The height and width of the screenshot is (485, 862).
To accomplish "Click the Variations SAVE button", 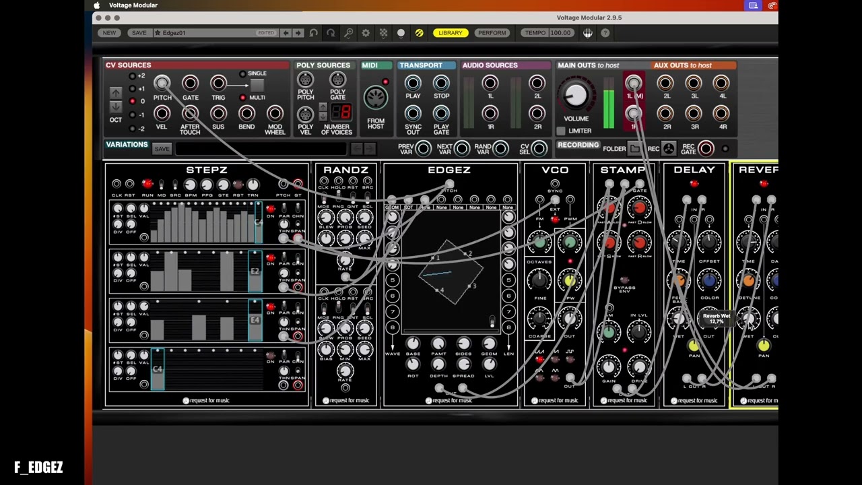I will click(x=162, y=149).
